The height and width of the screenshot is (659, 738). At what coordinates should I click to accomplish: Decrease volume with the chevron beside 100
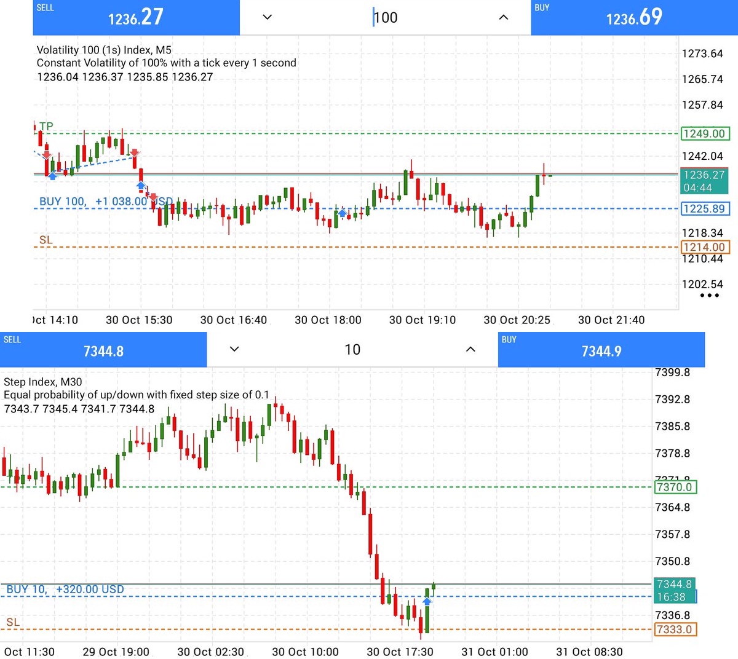coord(267,17)
